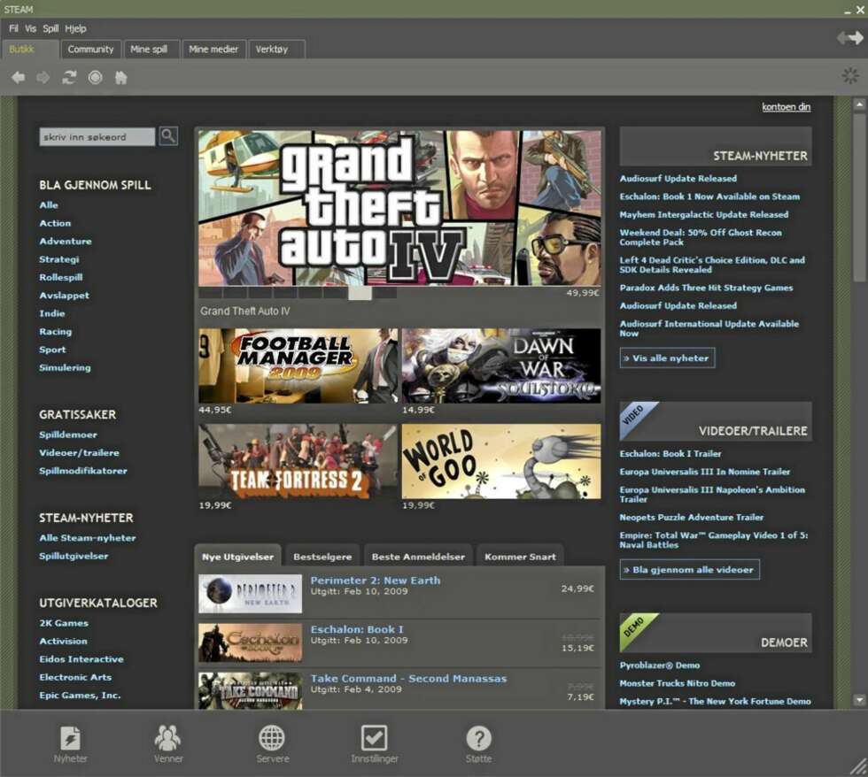Open the World of Goo thumbnail

click(x=501, y=461)
